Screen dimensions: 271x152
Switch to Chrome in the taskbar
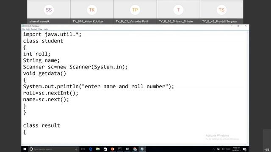coord(135,149)
